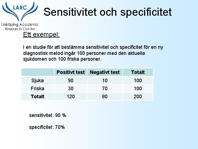This screenshot has height=149, width=198.
Task: Click the study description paragraph
Action: point(93,53)
